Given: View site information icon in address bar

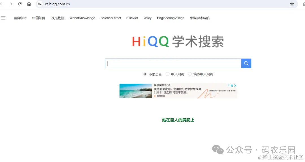Looking at the screenshot, I should coord(40,4).
